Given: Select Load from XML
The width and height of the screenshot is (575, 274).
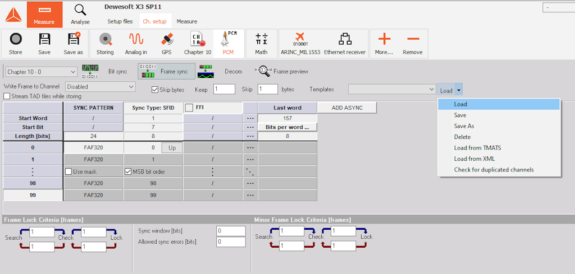Looking at the screenshot, I should 499,159.
